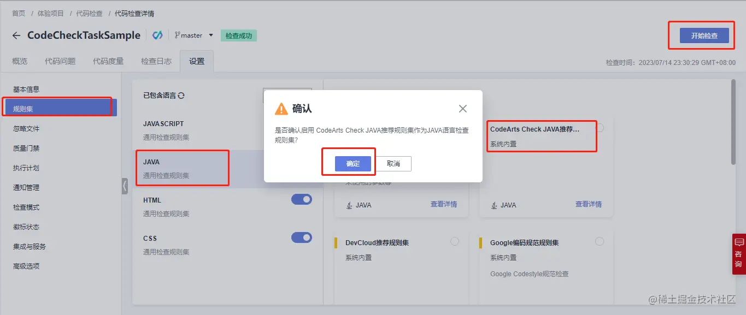Open 高级选项 in the sidebar
This screenshot has width=746, height=315.
[x=26, y=266]
